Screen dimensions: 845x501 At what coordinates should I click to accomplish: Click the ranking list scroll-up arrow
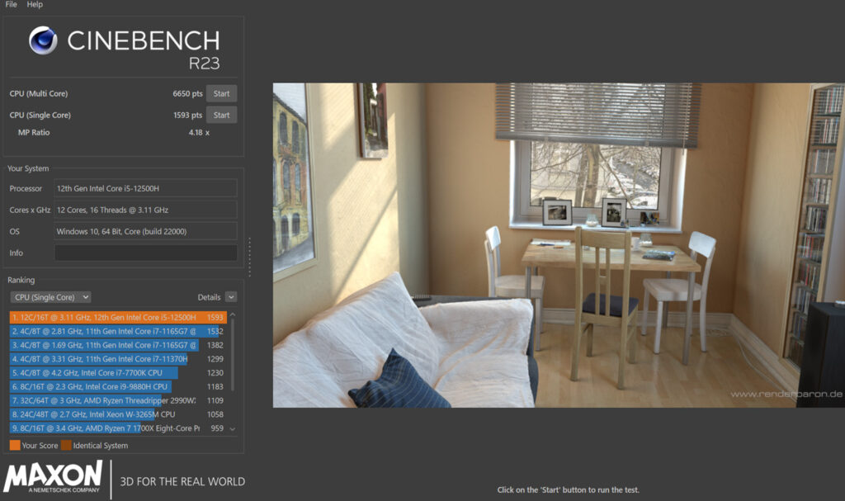coord(233,314)
